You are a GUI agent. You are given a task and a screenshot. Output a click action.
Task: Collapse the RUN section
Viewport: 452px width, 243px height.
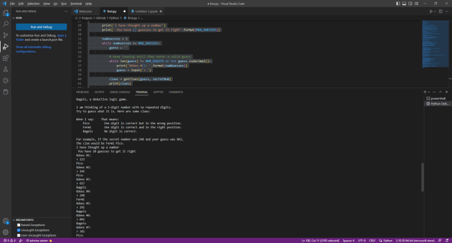coord(14,18)
